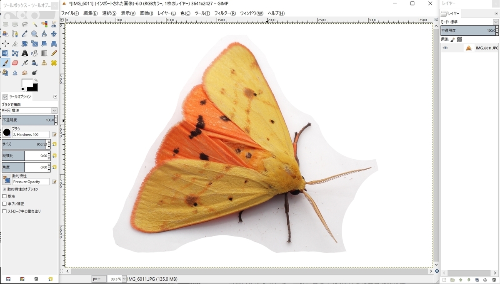
Task: Select the Zoom magnifier tool
Action: click(x=35, y=34)
